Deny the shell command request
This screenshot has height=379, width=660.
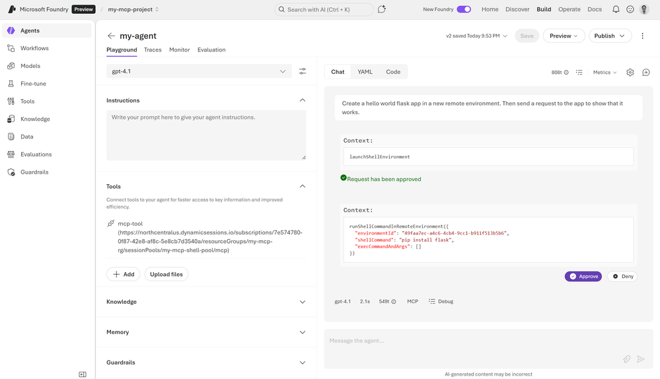[622, 277]
